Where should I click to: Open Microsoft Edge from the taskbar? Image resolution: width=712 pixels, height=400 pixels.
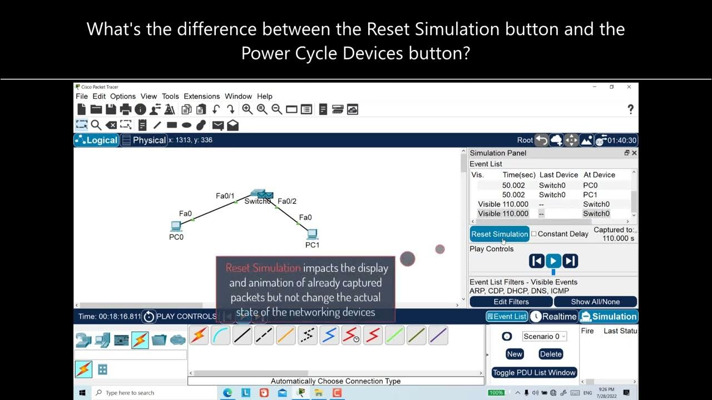tap(228, 393)
